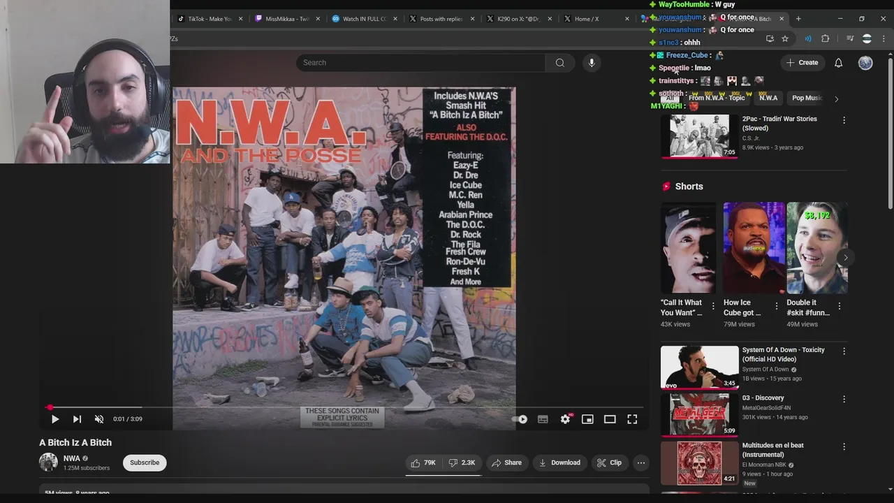The image size is (894, 503).
Task: Switch to 'Watch IN FULL' tab
Action: pyautogui.click(x=363, y=19)
